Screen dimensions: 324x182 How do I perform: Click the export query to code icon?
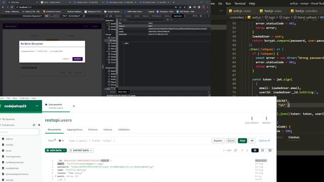(x=252, y=141)
